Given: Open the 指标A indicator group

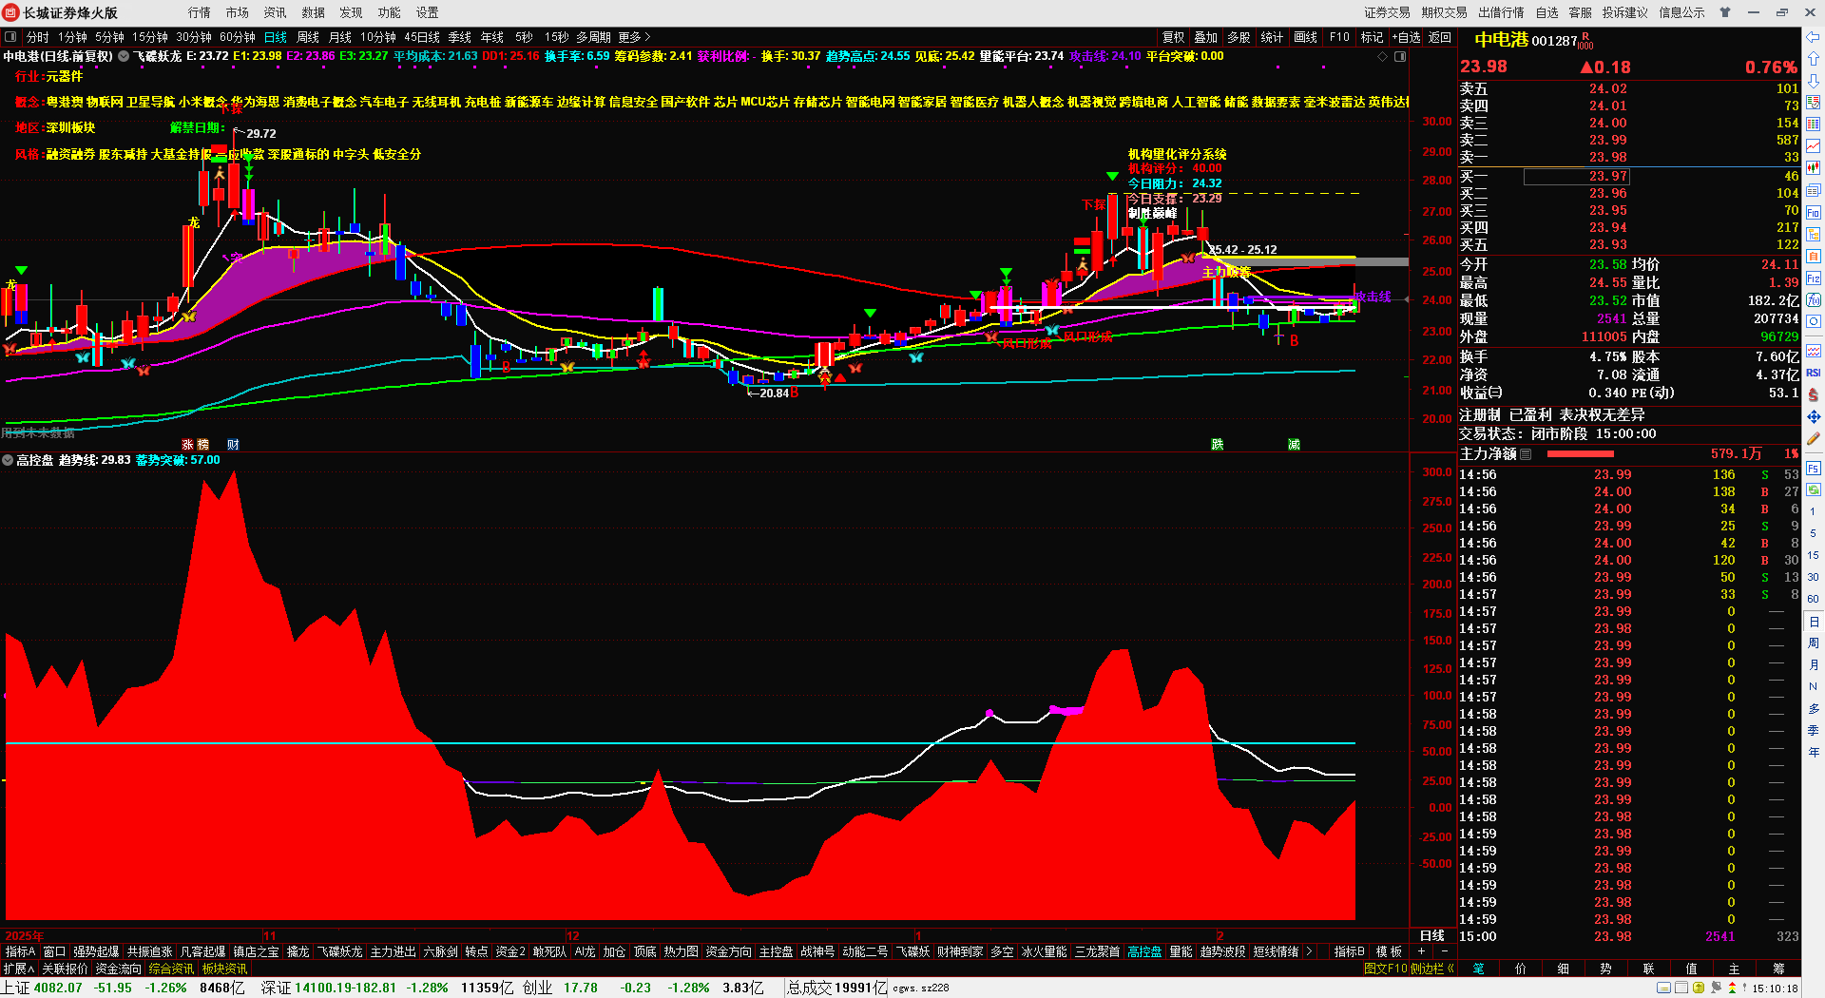Looking at the screenshot, I should [x=20, y=951].
